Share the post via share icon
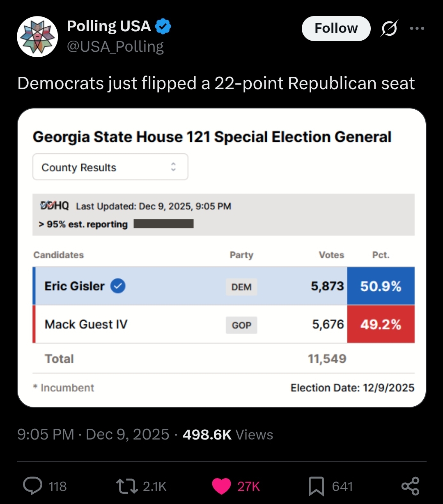Image resolution: width=443 pixels, height=504 pixels. tap(410, 486)
